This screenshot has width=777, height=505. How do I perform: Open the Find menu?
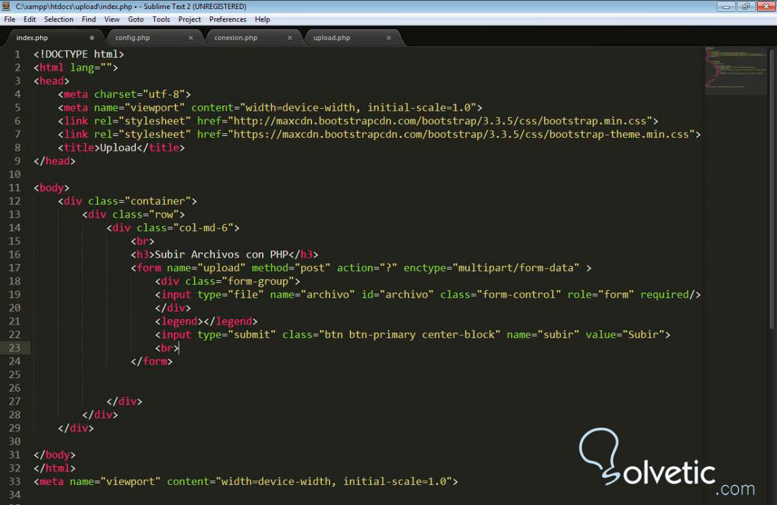click(x=89, y=19)
